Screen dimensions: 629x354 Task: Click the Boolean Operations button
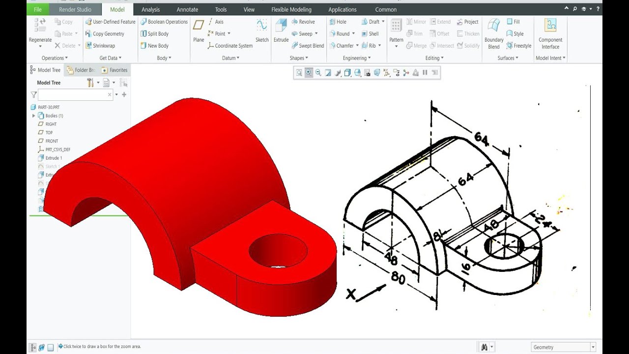(x=164, y=22)
